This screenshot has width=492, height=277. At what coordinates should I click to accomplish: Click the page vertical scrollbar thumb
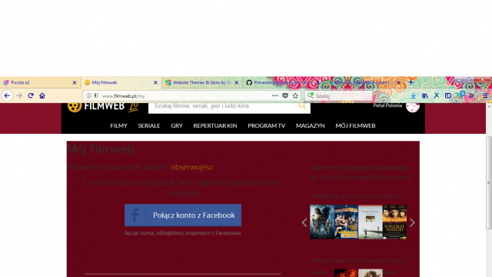[489, 183]
